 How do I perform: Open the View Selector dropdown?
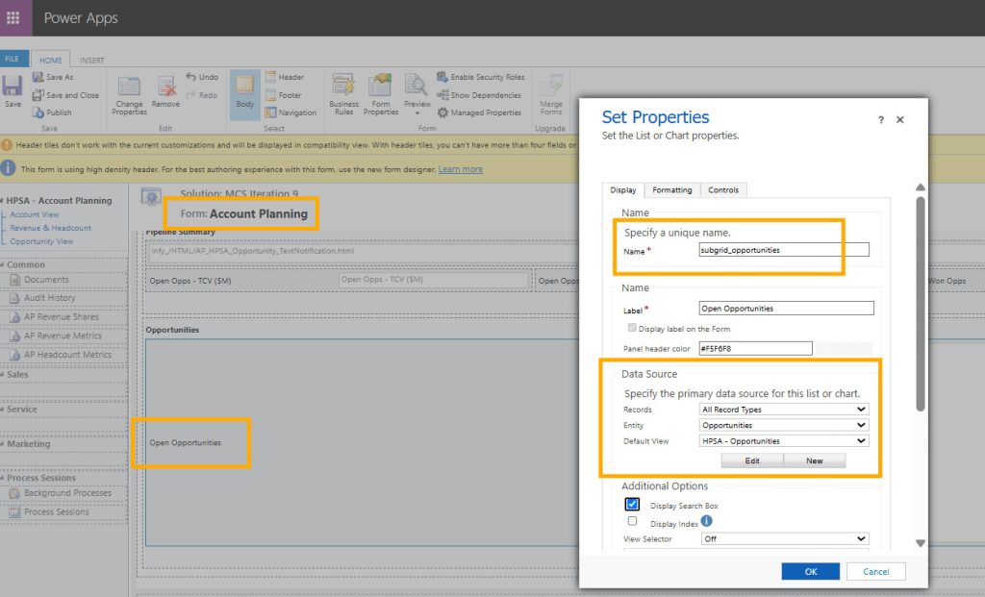[784, 538]
